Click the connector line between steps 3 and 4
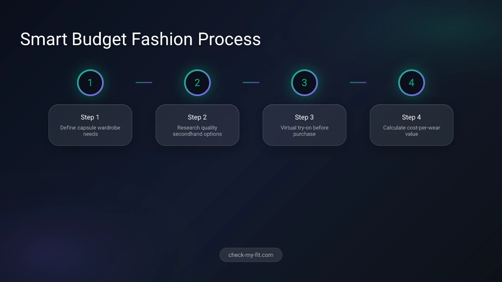The image size is (502, 282). [x=358, y=82]
